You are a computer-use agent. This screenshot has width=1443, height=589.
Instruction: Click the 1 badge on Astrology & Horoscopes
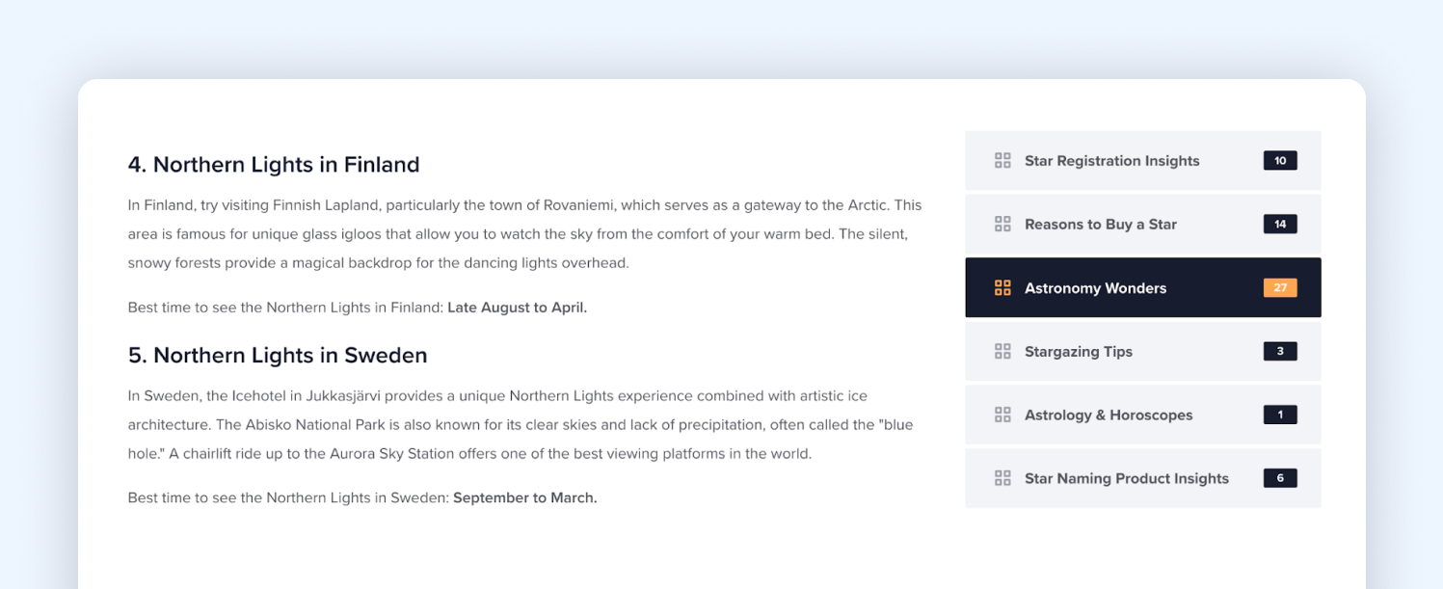coord(1279,415)
